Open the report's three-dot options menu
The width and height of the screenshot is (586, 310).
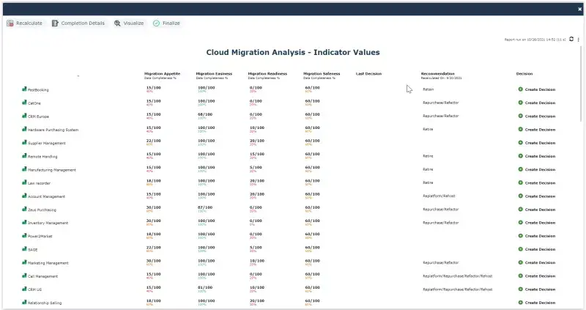[x=579, y=40]
